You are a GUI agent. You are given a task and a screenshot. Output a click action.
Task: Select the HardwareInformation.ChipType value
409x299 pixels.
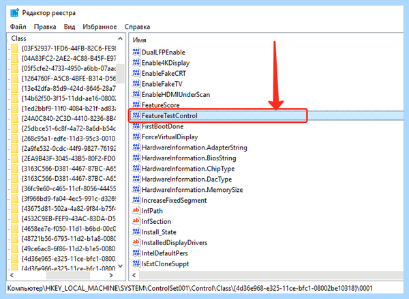click(x=188, y=169)
